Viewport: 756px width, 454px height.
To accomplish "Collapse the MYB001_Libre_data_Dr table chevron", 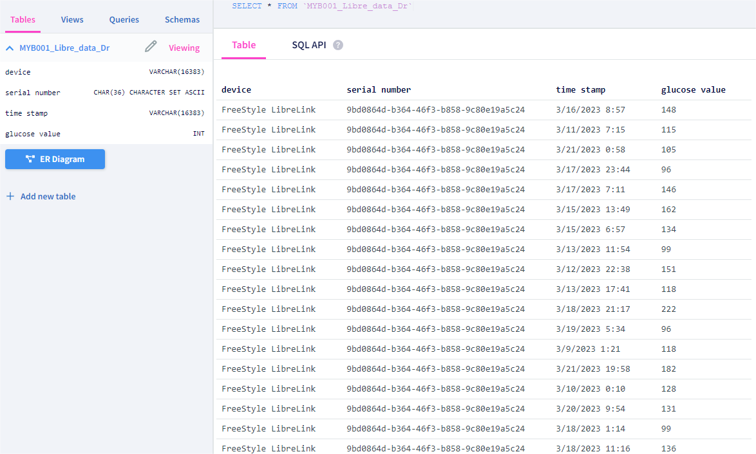I will (10, 48).
